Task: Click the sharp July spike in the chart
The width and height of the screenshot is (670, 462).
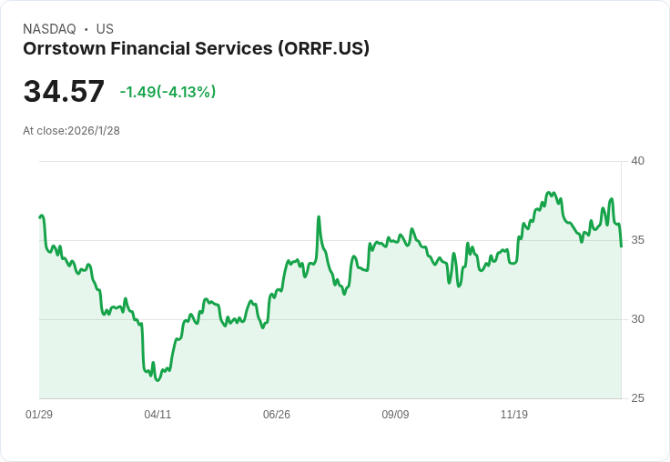Action: point(319,217)
